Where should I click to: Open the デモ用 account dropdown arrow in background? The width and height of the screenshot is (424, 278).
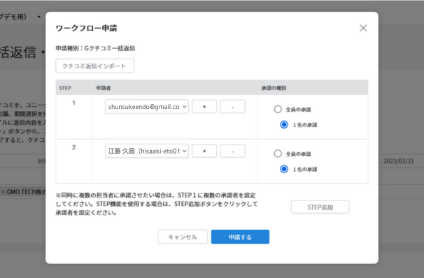(39, 17)
